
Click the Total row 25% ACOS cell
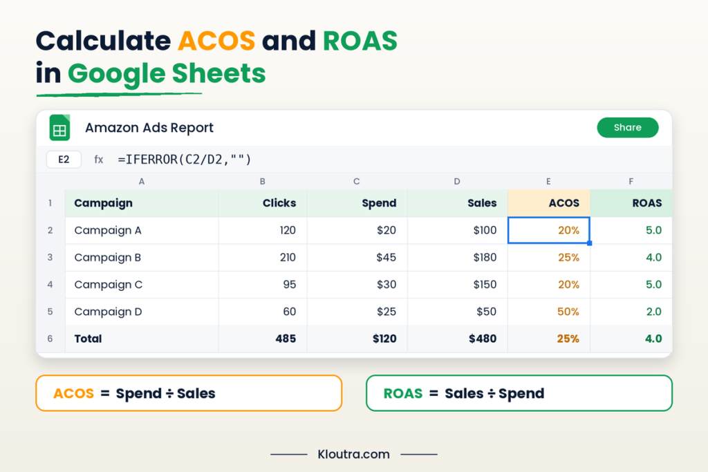tap(548, 339)
